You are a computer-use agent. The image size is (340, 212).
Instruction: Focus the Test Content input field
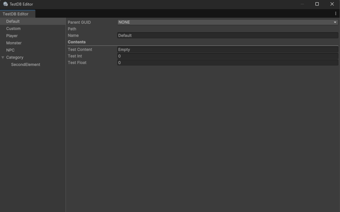tap(227, 49)
